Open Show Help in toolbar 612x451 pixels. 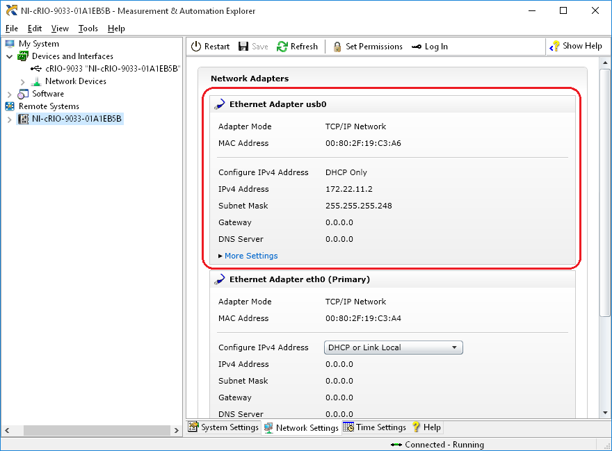576,46
